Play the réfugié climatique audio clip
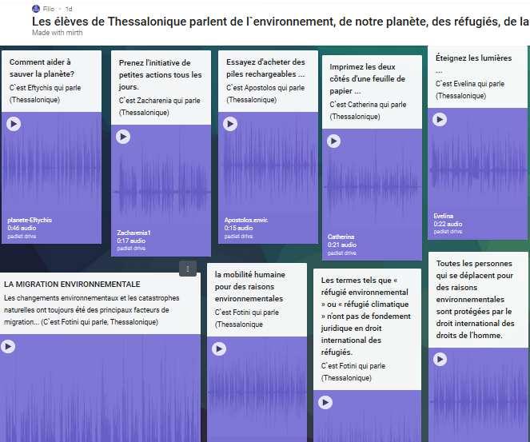The width and height of the screenshot is (530, 442). (x=324, y=404)
